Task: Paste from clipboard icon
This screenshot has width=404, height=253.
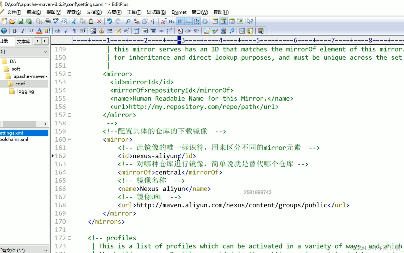Action: [91, 21]
